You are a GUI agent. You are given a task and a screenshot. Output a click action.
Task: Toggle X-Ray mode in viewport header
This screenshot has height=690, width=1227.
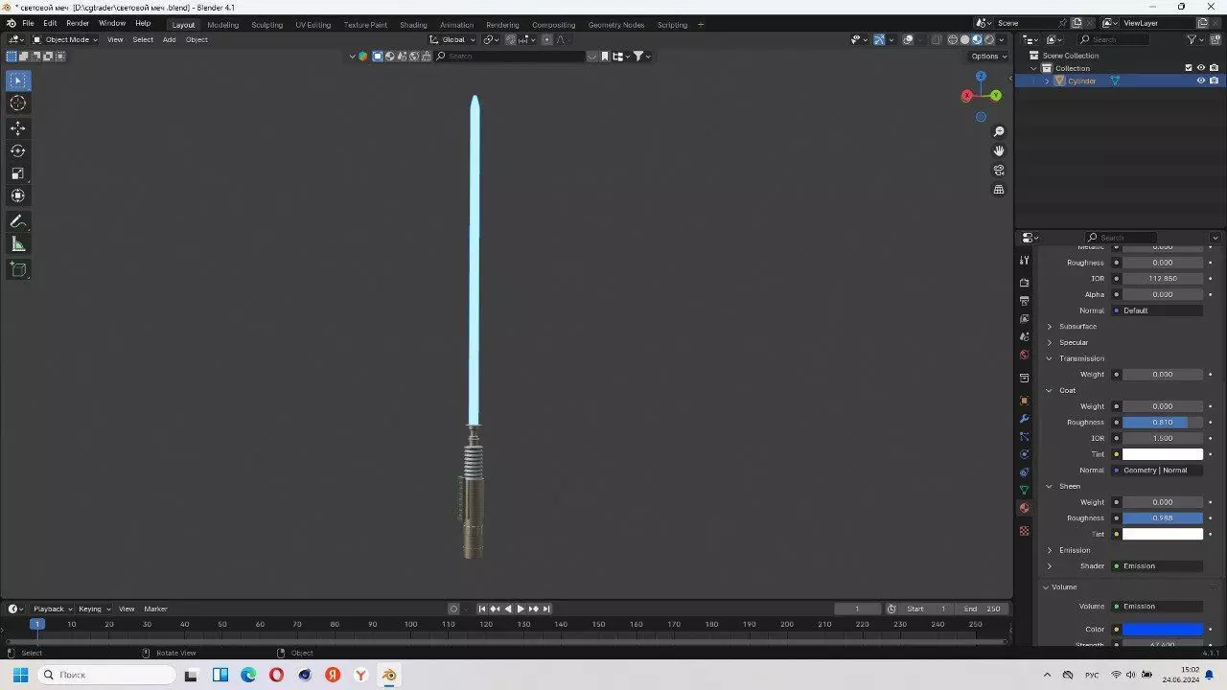[x=936, y=39]
